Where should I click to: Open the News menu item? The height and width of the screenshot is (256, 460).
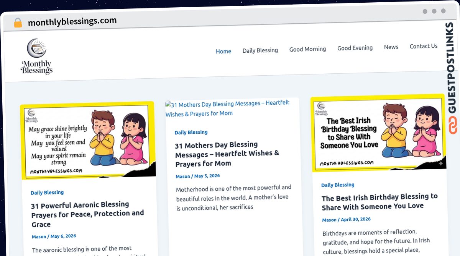[x=391, y=47]
